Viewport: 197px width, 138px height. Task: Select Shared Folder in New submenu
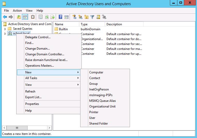[105, 124]
